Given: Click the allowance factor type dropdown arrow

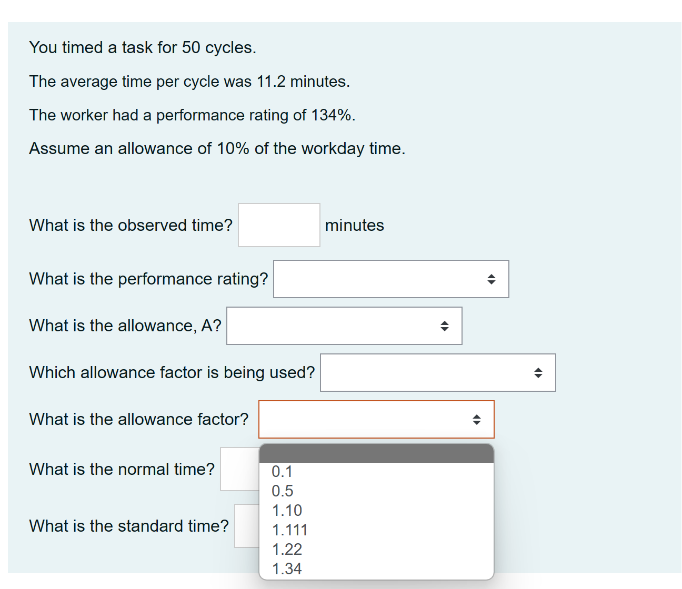Looking at the screenshot, I should pyautogui.click(x=538, y=373).
